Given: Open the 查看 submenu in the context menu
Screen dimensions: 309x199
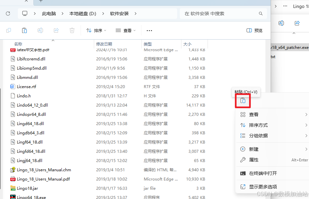Looking at the screenshot, I should [x=273, y=115].
